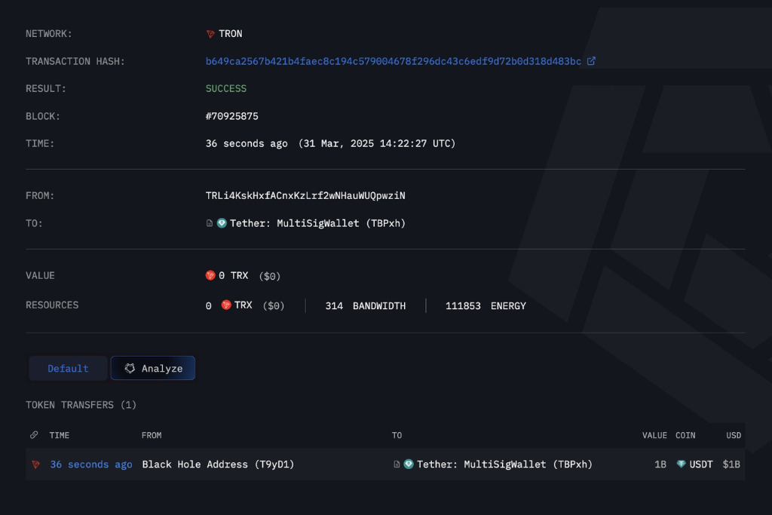This screenshot has height=515, width=772.
Task: Switch to the Default tab
Action: pyautogui.click(x=68, y=368)
